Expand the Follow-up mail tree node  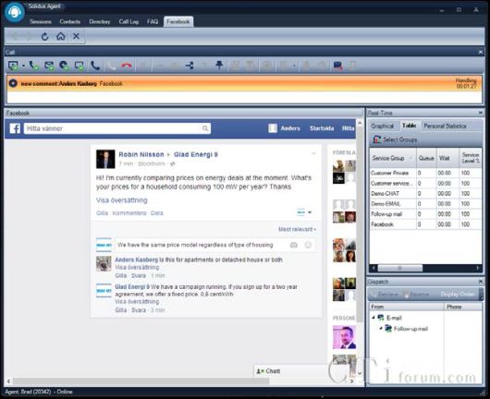click(x=381, y=328)
